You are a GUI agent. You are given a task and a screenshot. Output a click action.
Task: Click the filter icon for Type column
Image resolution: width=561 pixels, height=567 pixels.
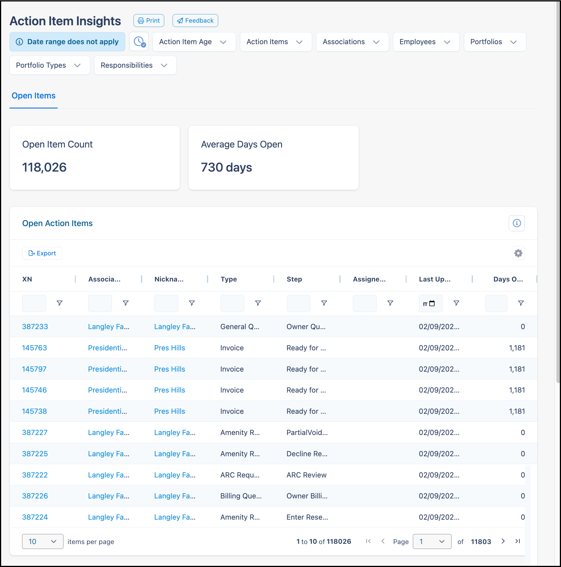click(x=258, y=303)
